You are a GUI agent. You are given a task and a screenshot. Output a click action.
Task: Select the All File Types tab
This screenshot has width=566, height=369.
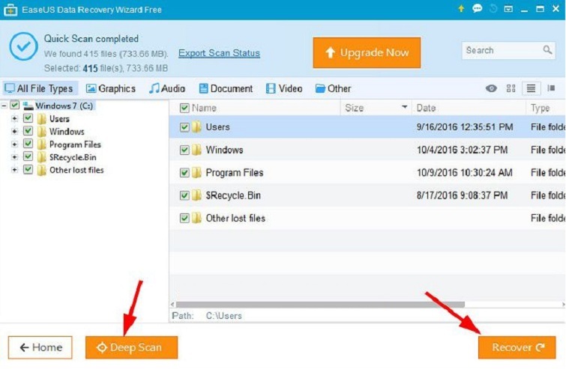(39, 88)
